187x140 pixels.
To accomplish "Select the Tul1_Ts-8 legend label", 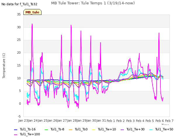I will (57, 129).
